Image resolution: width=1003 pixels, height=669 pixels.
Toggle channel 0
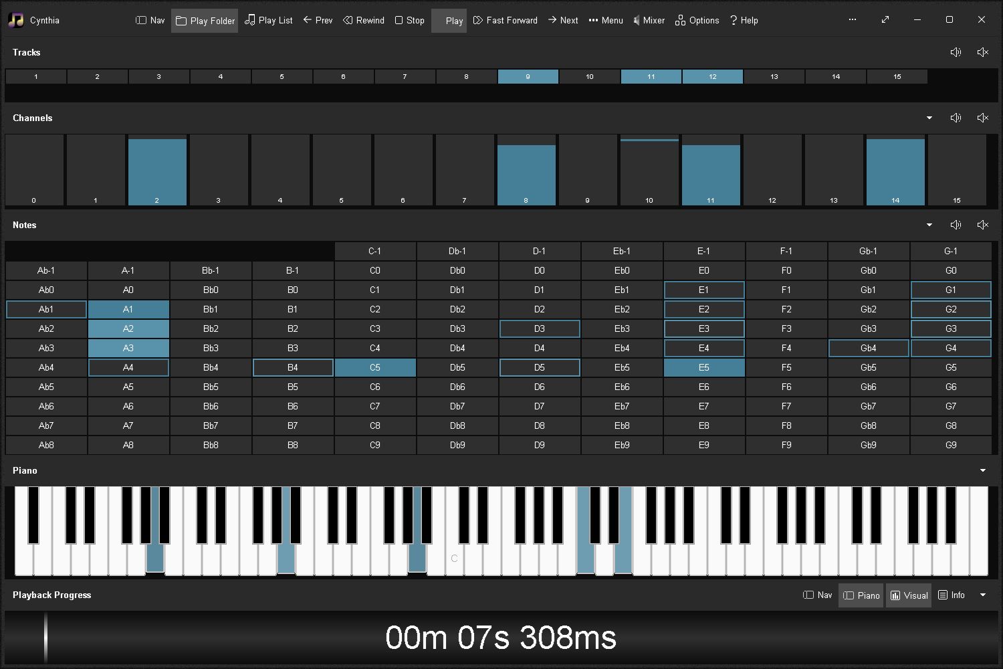coord(34,170)
